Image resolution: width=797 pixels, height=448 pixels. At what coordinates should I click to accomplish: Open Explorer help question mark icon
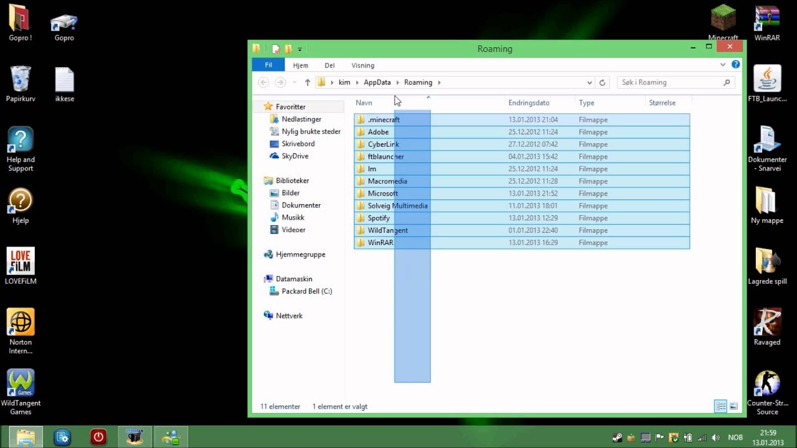(x=736, y=65)
